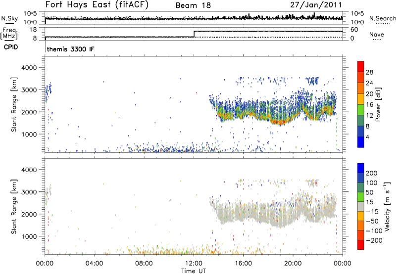The width and height of the screenshot is (396, 274).
Task: Click the "16" value on the Power color bar
Action: pyautogui.click(x=369, y=105)
